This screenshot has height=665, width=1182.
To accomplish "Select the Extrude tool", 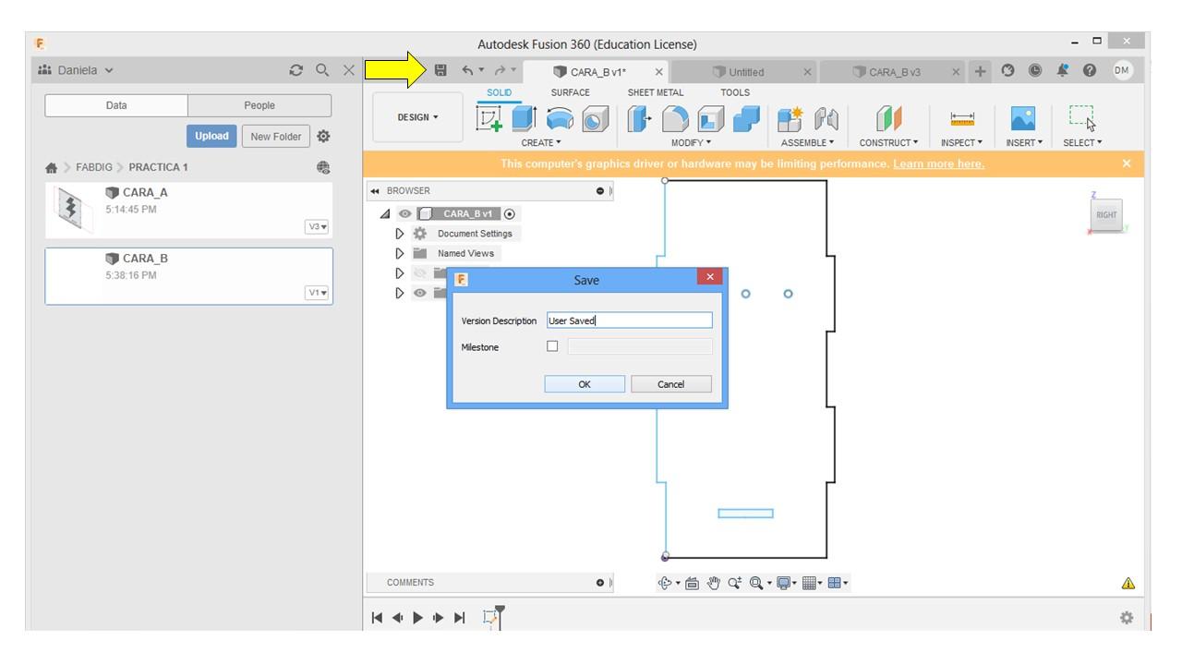I will point(524,119).
